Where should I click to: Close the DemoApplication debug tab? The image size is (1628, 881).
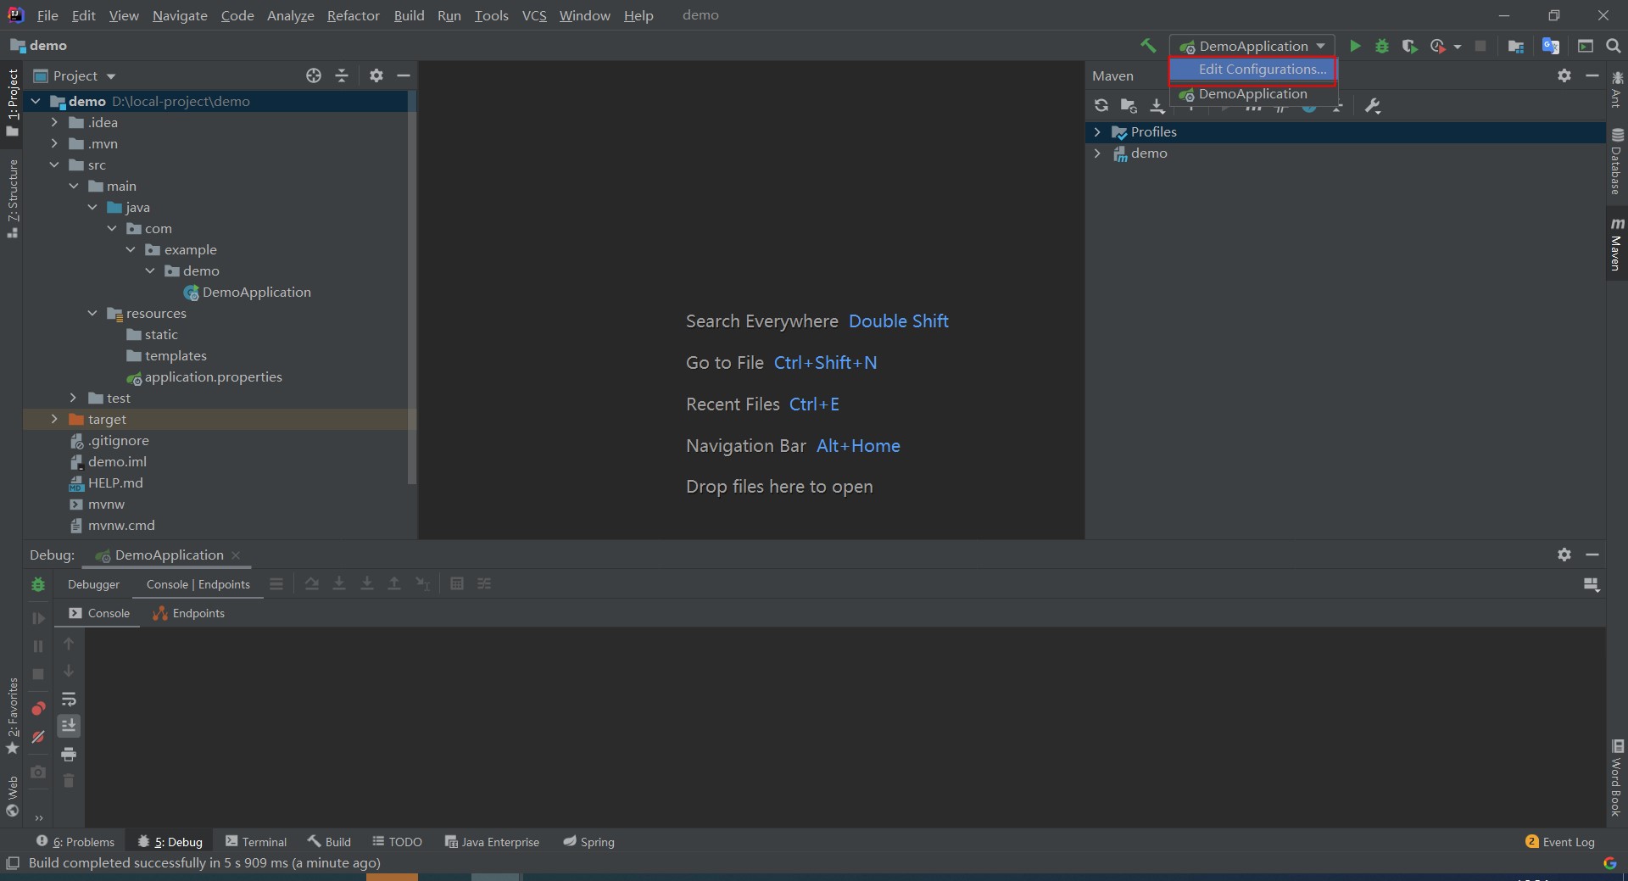point(236,555)
